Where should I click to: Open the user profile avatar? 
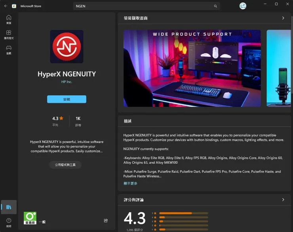click(x=243, y=6)
